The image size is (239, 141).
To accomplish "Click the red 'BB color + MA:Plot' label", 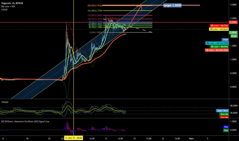I will coord(219,26).
